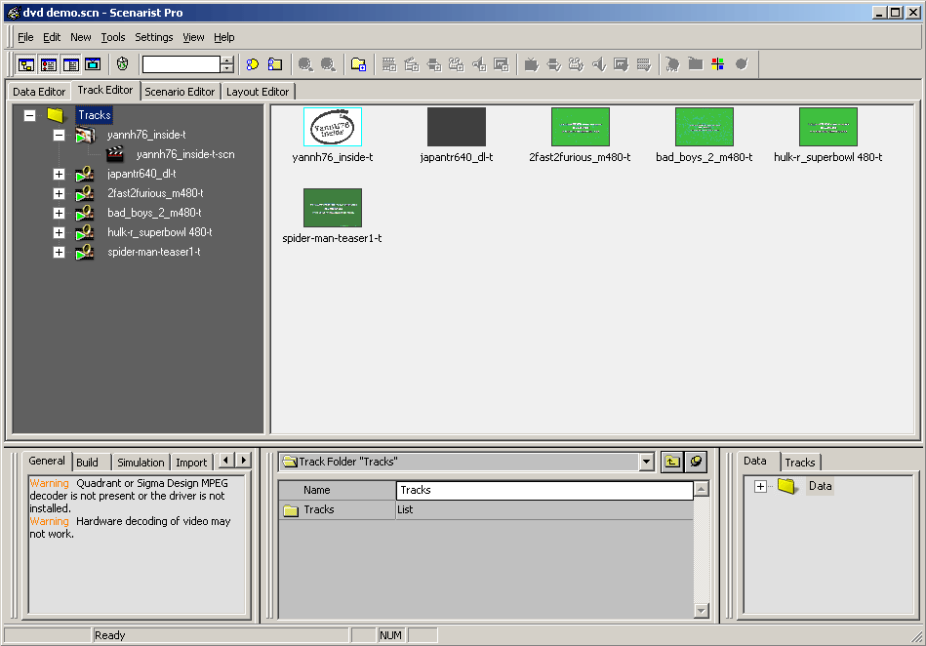Click the Name field containing Tracks
The image size is (926, 646).
pyautogui.click(x=544, y=490)
